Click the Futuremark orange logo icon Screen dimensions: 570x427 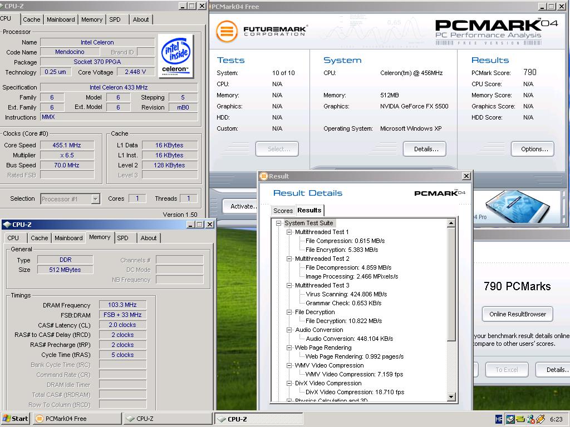coord(227,31)
